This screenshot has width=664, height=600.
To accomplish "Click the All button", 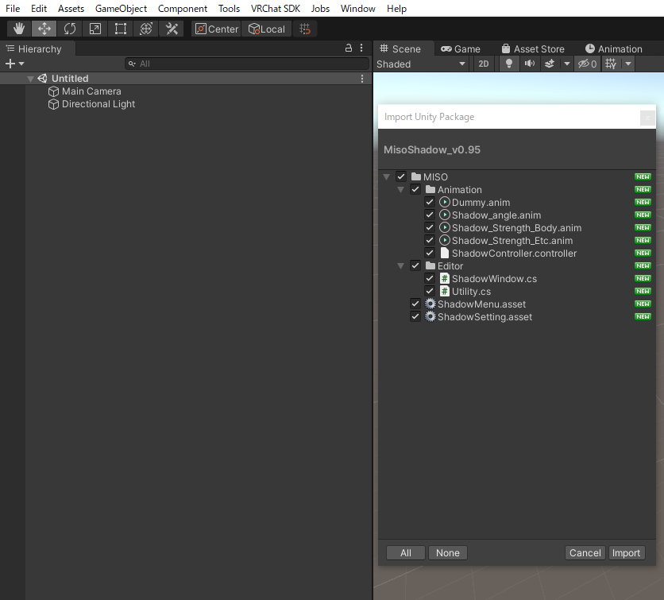I will 406,552.
